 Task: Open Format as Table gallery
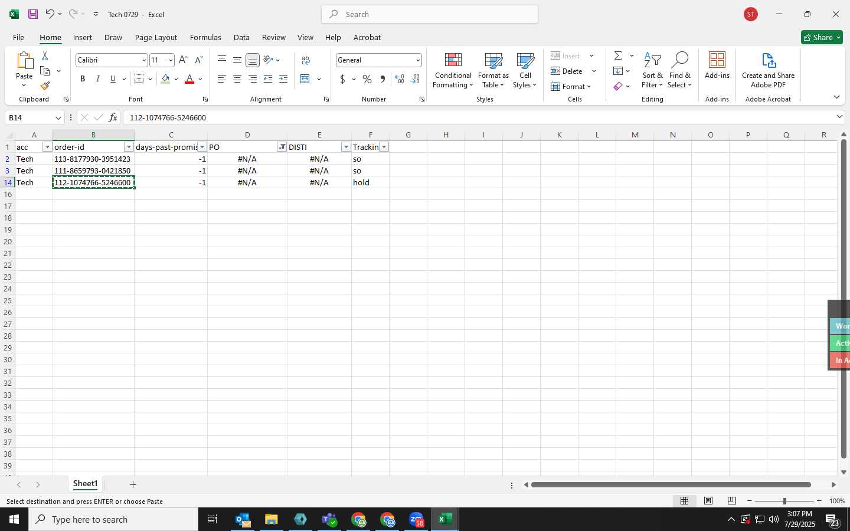pos(493,71)
